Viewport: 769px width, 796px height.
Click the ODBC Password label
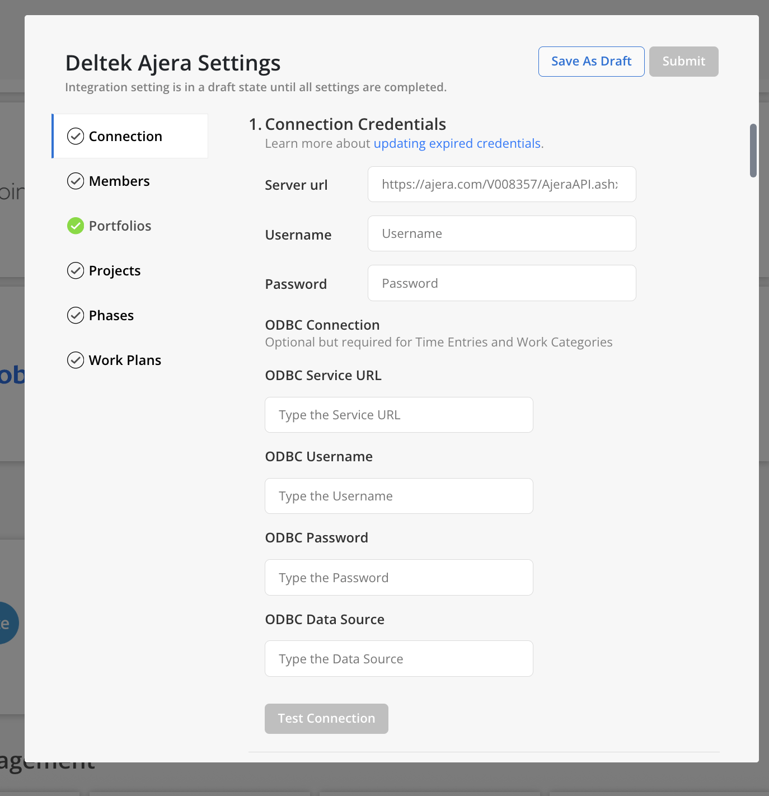tap(316, 537)
